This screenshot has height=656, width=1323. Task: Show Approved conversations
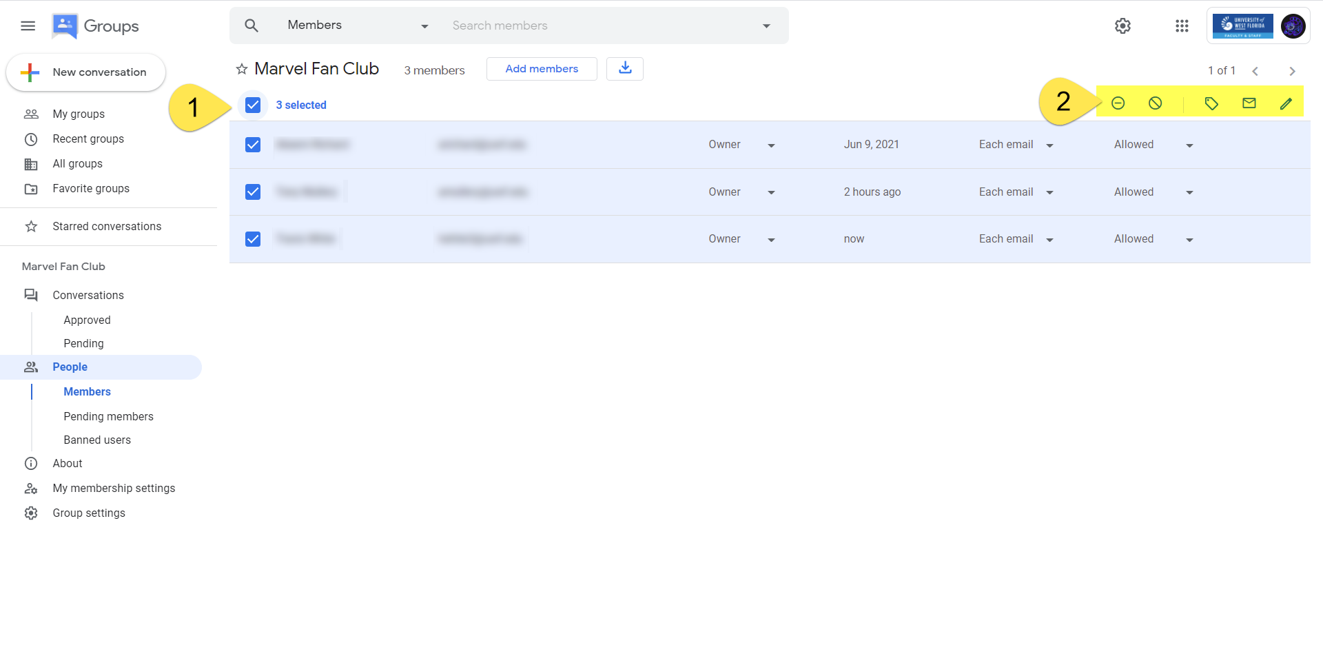(x=87, y=320)
